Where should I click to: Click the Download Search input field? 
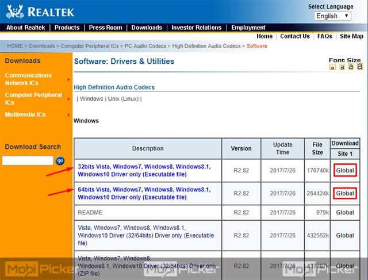[28, 161]
